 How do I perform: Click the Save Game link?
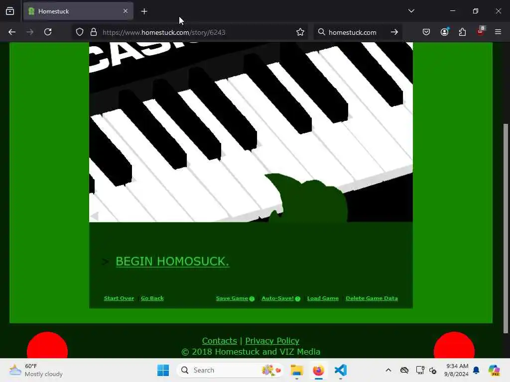tap(232, 298)
